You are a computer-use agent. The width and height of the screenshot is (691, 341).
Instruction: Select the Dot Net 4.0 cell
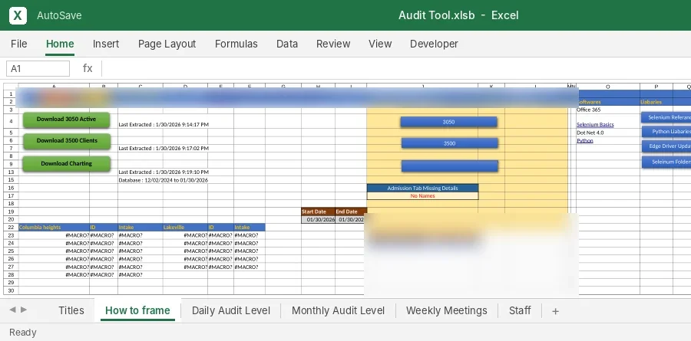pos(608,133)
